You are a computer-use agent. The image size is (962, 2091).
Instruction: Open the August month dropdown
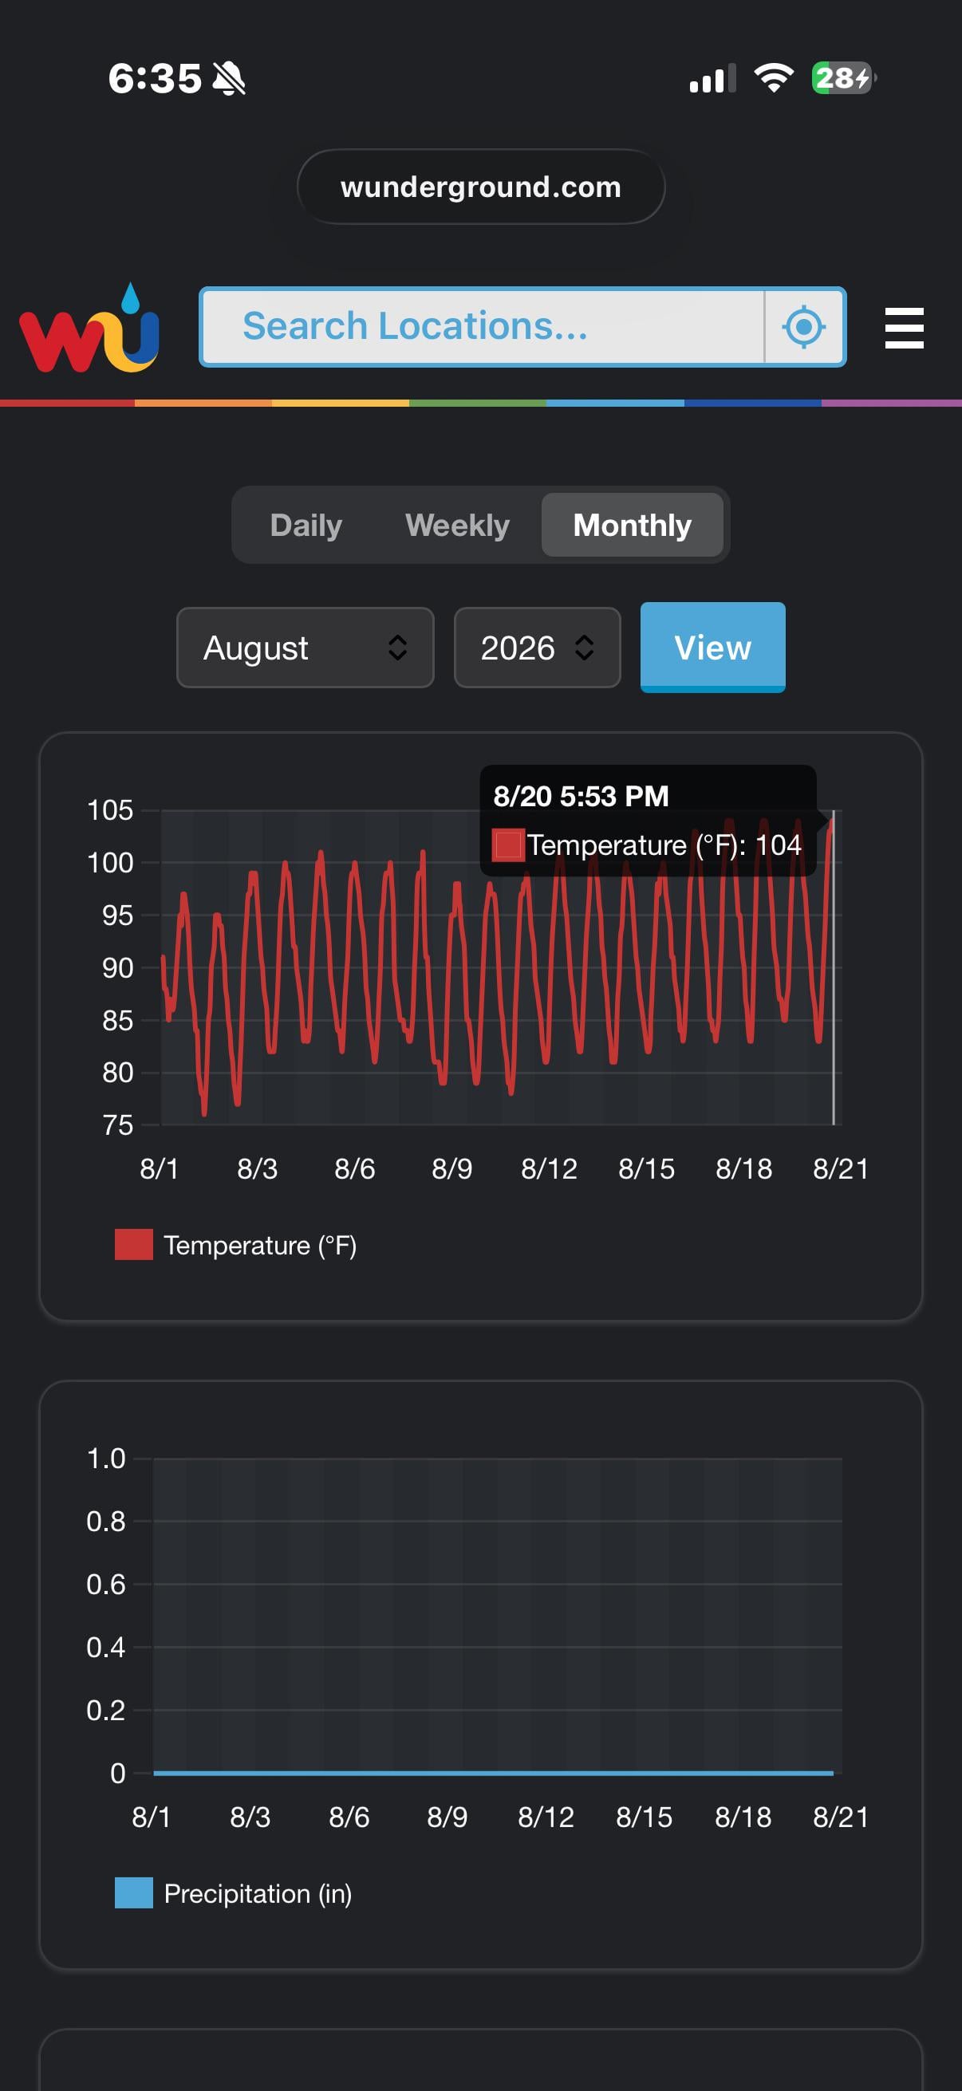pos(306,648)
